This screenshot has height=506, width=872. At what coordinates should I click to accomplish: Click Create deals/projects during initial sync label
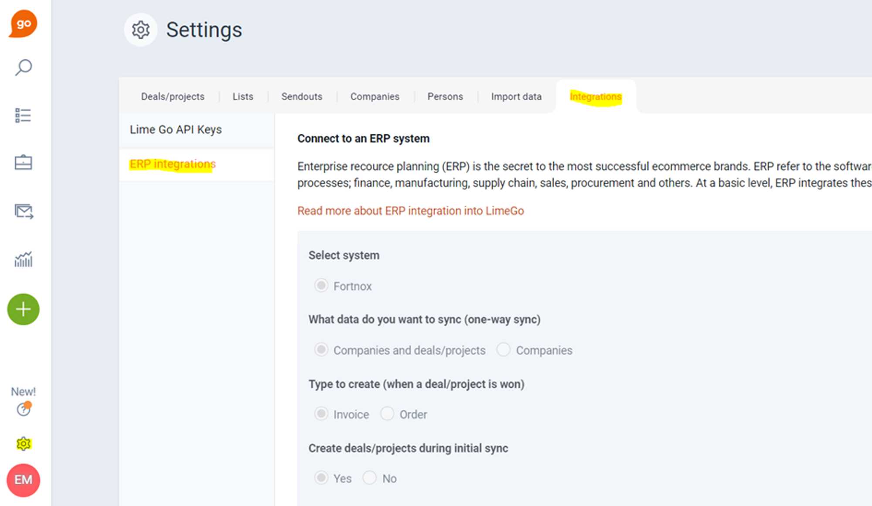pos(409,448)
